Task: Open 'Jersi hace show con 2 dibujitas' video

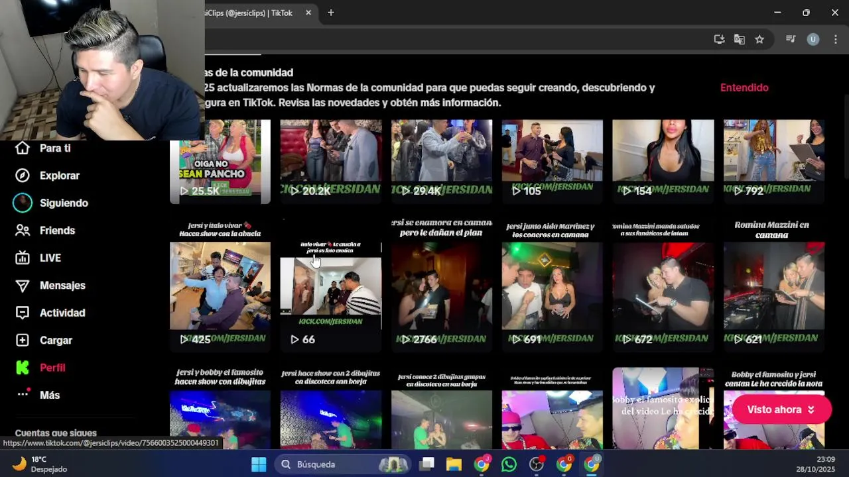Action: (x=330, y=409)
